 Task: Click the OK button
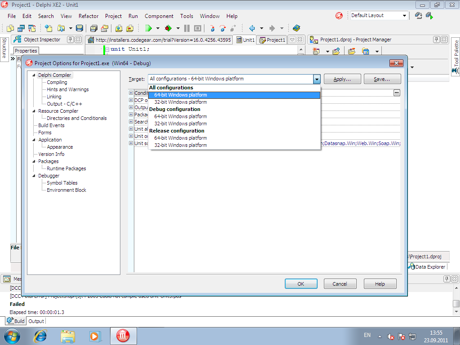click(x=301, y=284)
